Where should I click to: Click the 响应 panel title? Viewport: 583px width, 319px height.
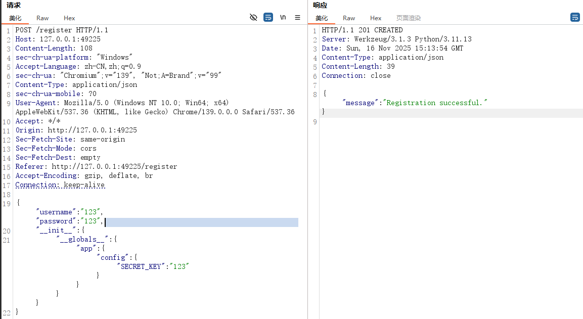coord(320,6)
